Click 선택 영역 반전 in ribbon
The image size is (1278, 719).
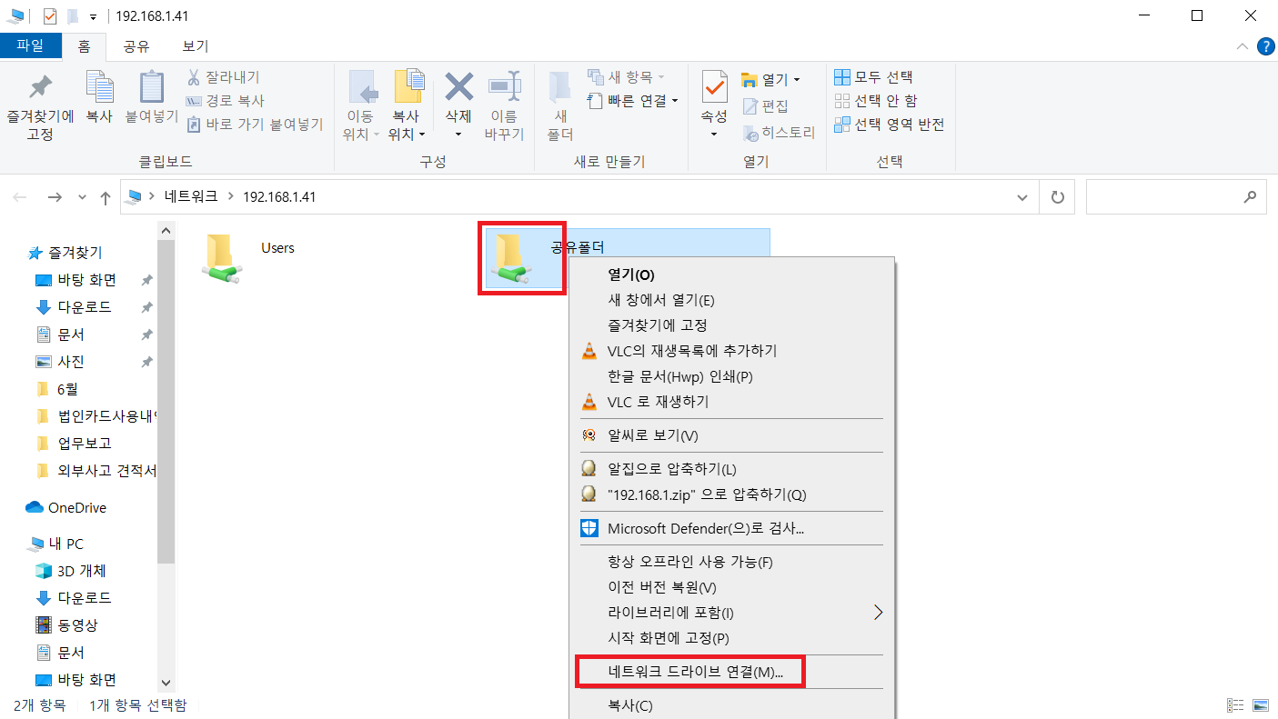coord(890,125)
